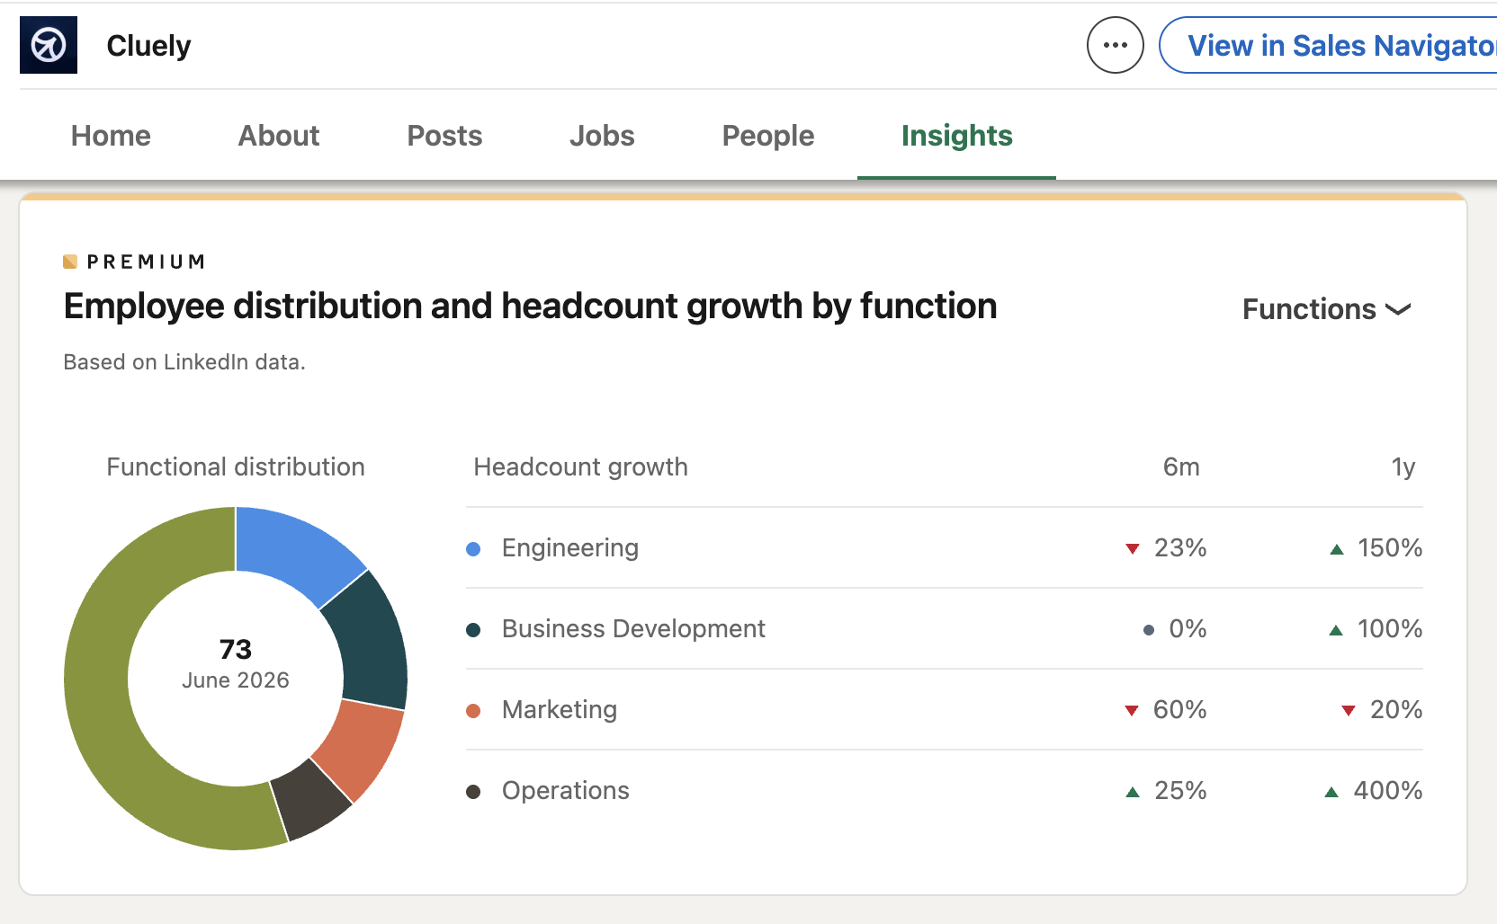The width and height of the screenshot is (1497, 924).
Task: Click the 73 headcount in donut center
Action: 236,649
